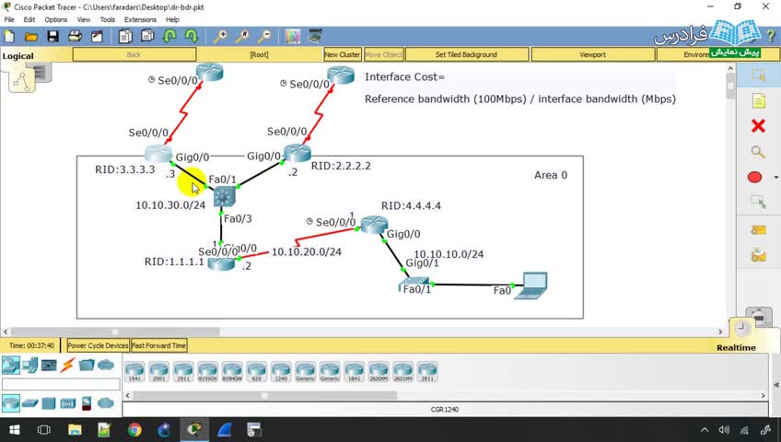Open the View menu
Viewport: 781px width, 442px height.
(x=84, y=19)
